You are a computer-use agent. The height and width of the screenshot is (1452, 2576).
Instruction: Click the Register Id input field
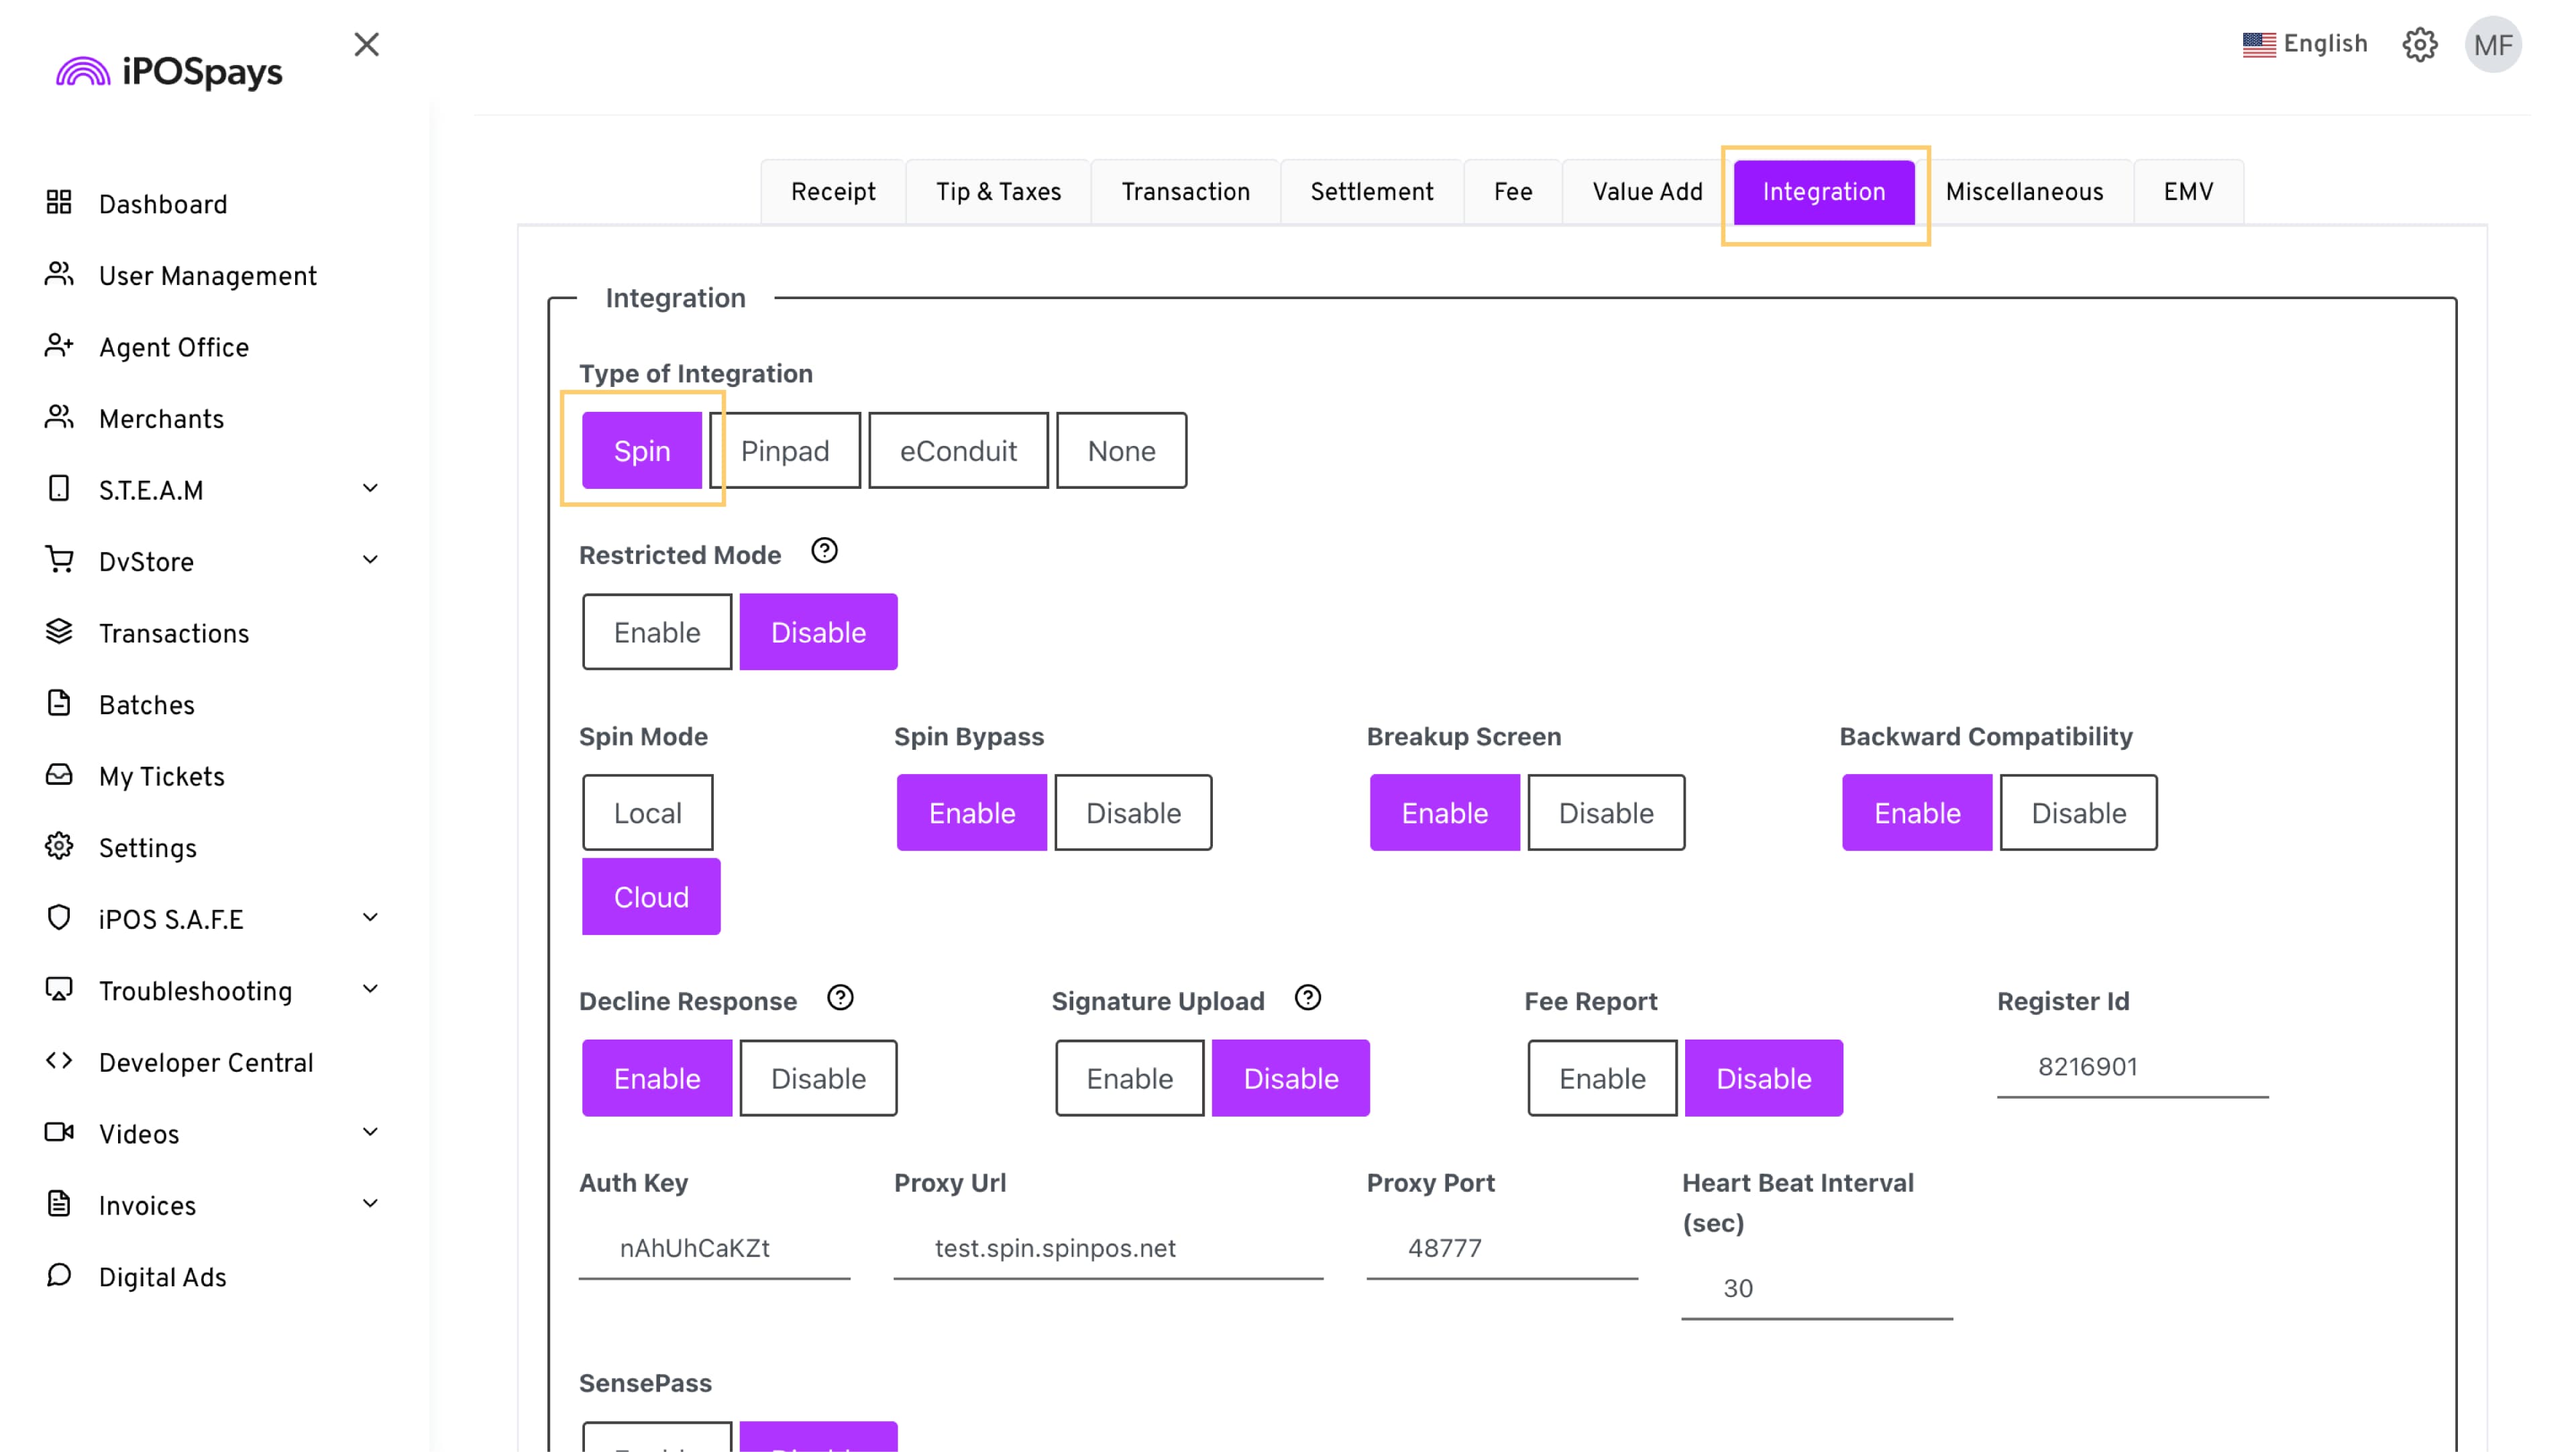[x=2132, y=1067]
